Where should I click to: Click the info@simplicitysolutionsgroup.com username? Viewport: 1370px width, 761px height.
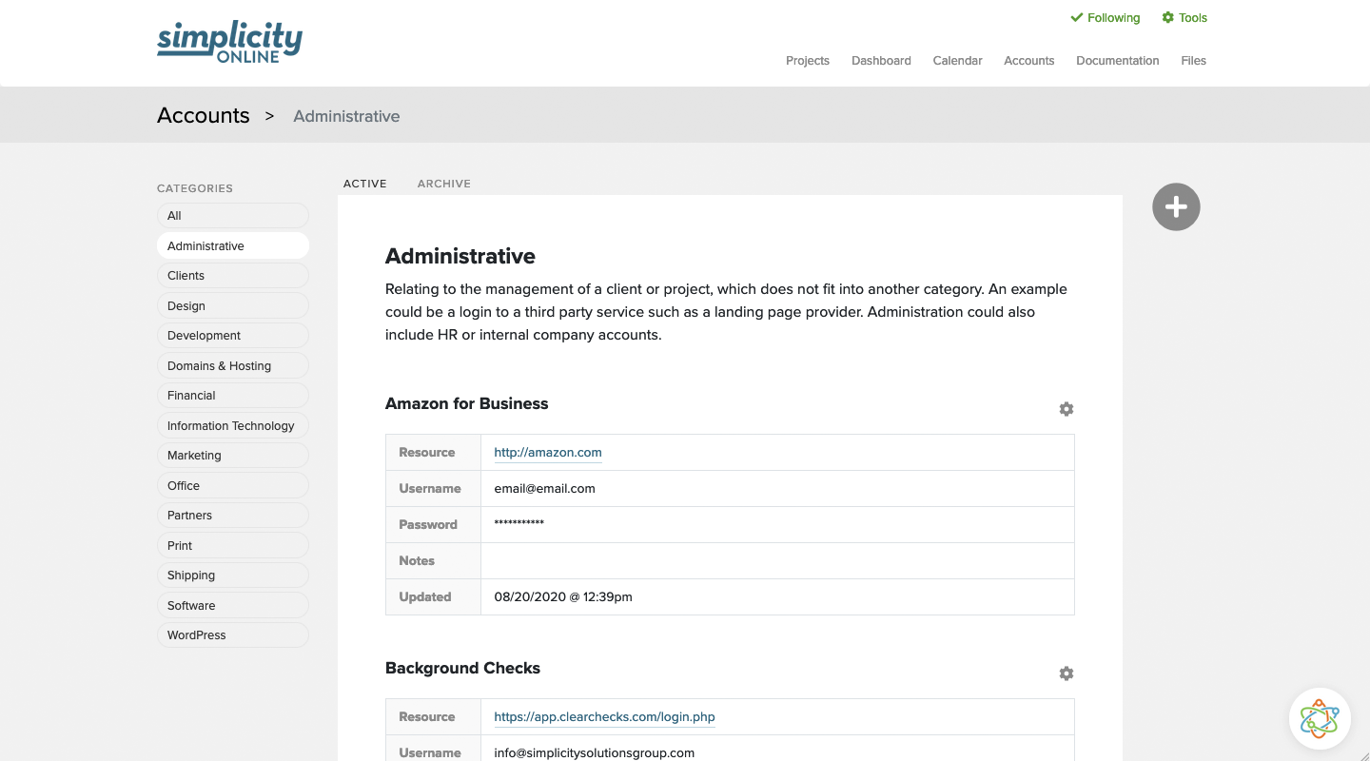[595, 752]
